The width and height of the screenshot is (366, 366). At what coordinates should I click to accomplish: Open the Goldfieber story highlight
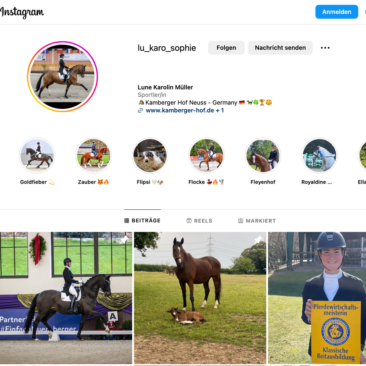pyautogui.click(x=37, y=156)
